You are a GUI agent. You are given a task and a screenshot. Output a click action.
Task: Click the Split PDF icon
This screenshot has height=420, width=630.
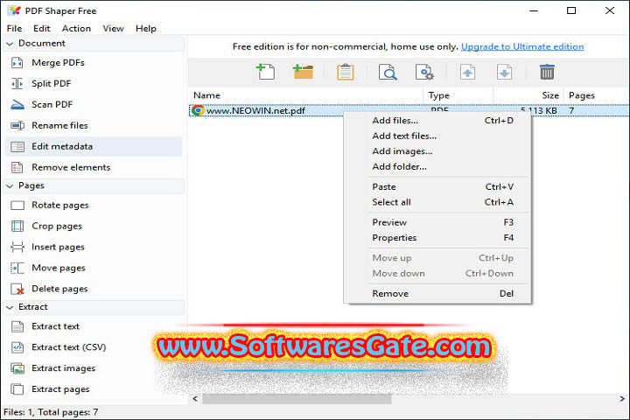click(17, 84)
